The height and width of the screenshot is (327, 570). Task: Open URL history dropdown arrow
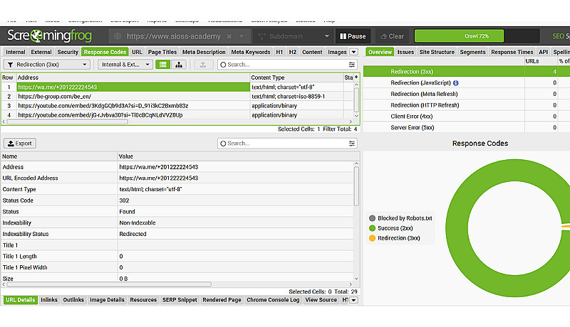[242, 36]
